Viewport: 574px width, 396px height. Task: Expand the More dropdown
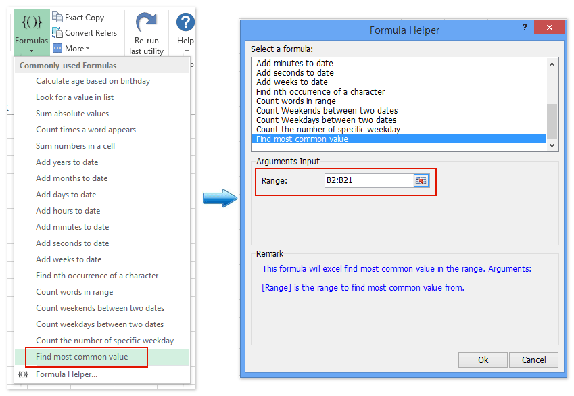coord(74,49)
